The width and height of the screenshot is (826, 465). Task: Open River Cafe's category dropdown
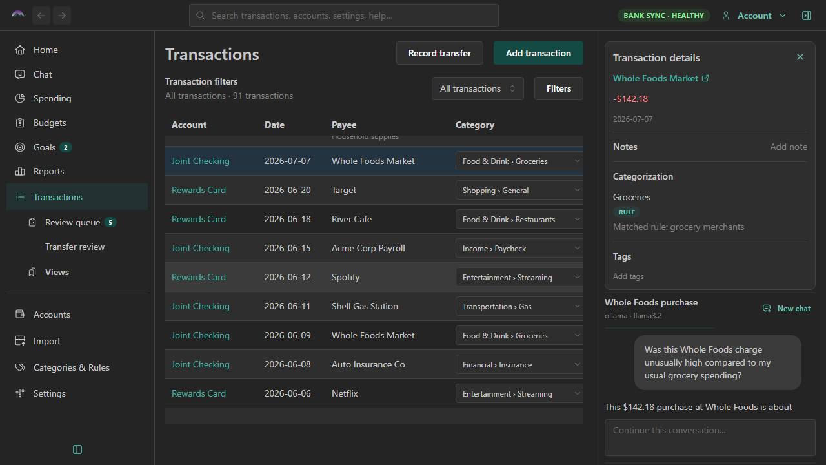[x=520, y=219]
